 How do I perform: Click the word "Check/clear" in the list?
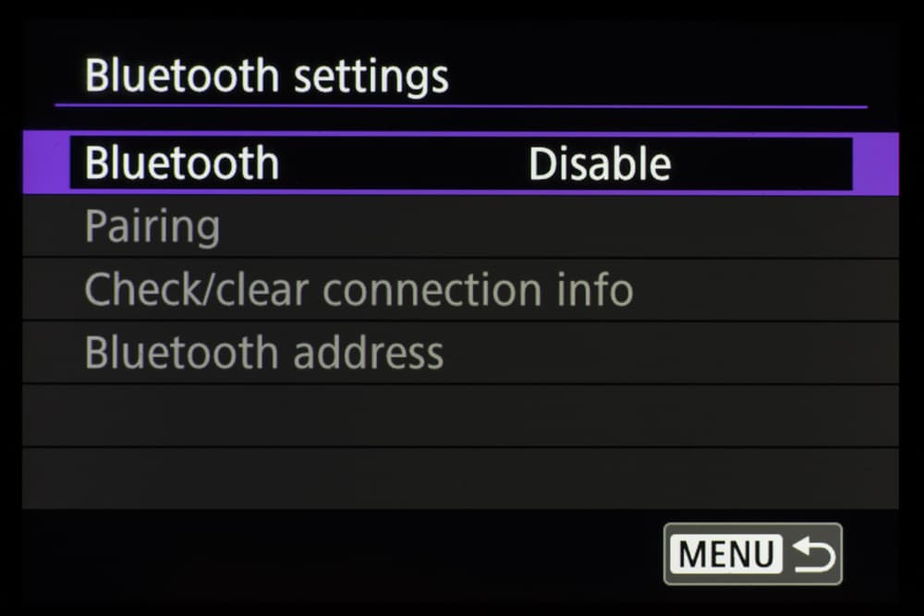point(198,289)
